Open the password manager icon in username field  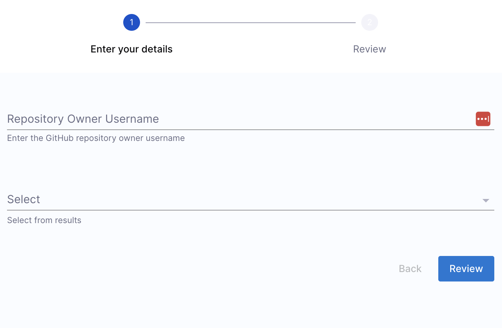tap(483, 119)
